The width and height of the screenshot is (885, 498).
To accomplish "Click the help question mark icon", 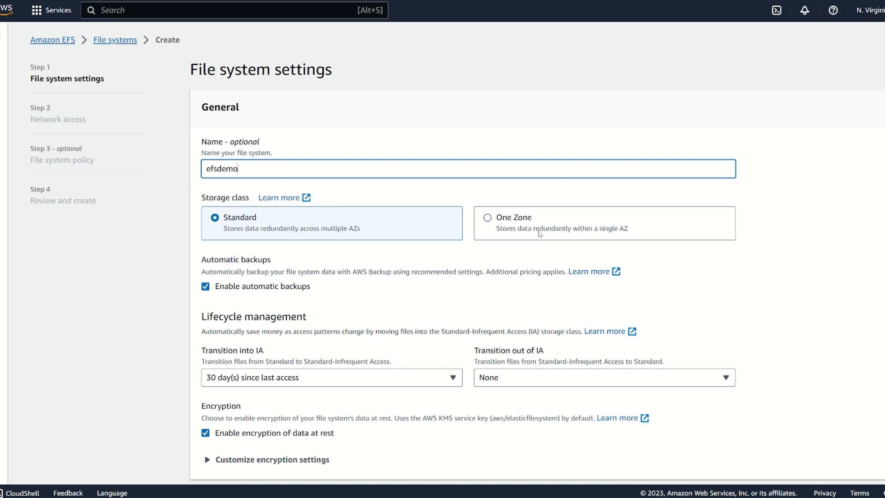I will click(833, 10).
